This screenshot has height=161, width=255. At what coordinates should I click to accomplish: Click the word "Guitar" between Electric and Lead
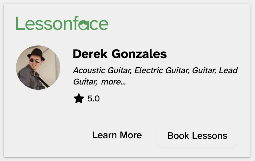(204, 70)
